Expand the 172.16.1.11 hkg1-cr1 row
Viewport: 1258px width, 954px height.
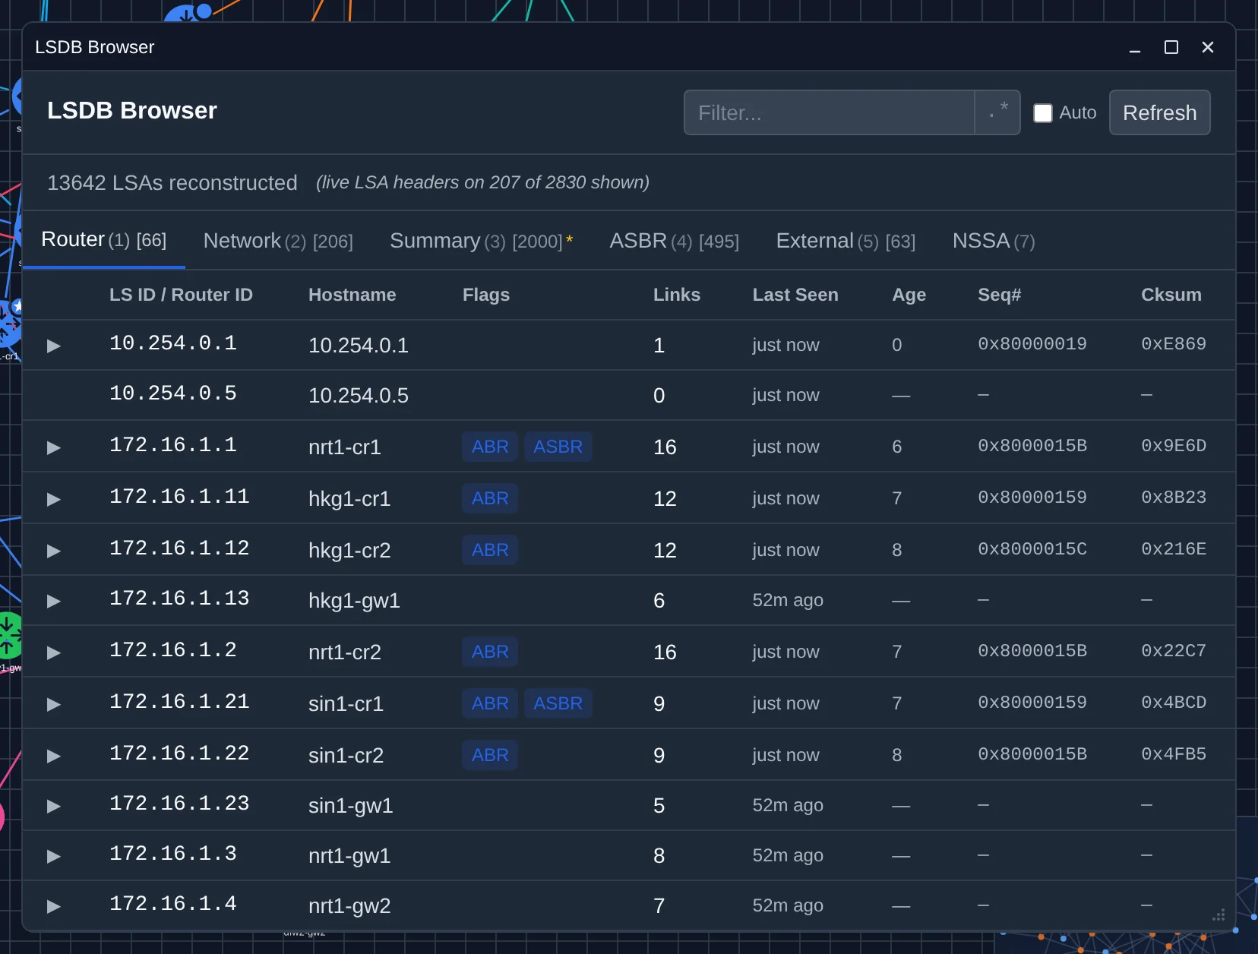pos(53,499)
